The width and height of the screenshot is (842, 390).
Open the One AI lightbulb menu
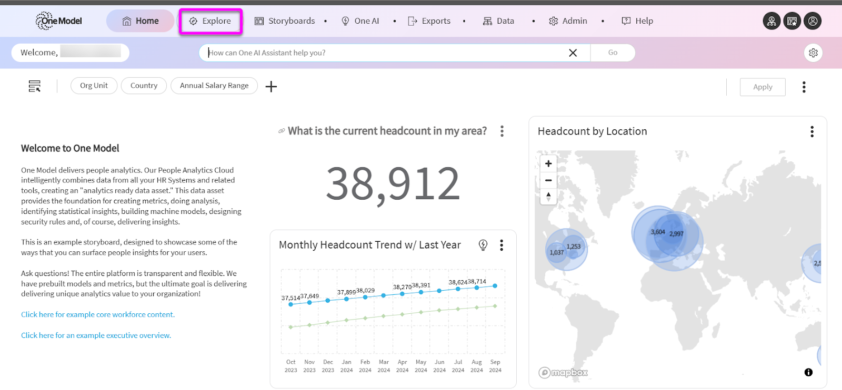[x=360, y=21]
